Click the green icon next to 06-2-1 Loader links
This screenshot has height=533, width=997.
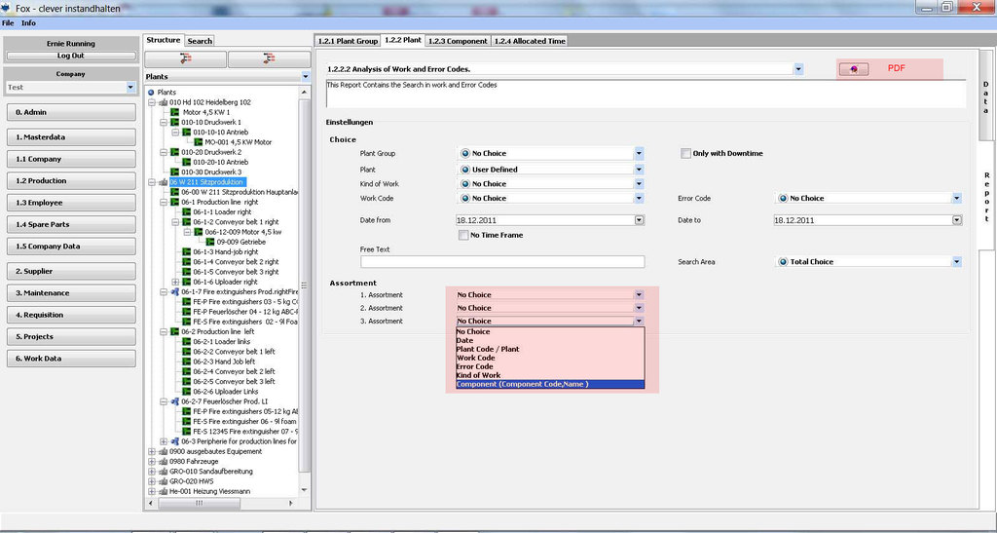186,341
